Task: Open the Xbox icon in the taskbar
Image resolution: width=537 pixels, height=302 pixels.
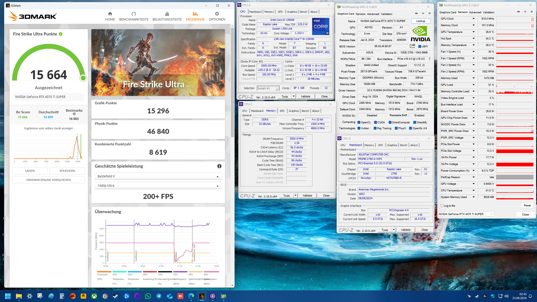Action: click(x=94, y=296)
